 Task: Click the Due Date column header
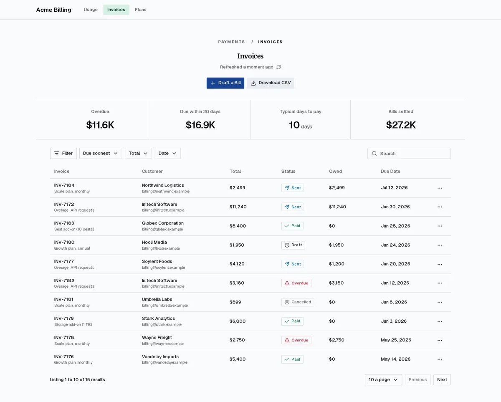pos(390,171)
